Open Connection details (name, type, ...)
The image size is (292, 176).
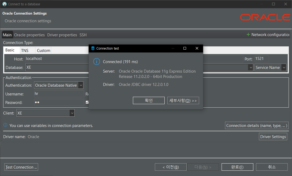tap(257, 125)
